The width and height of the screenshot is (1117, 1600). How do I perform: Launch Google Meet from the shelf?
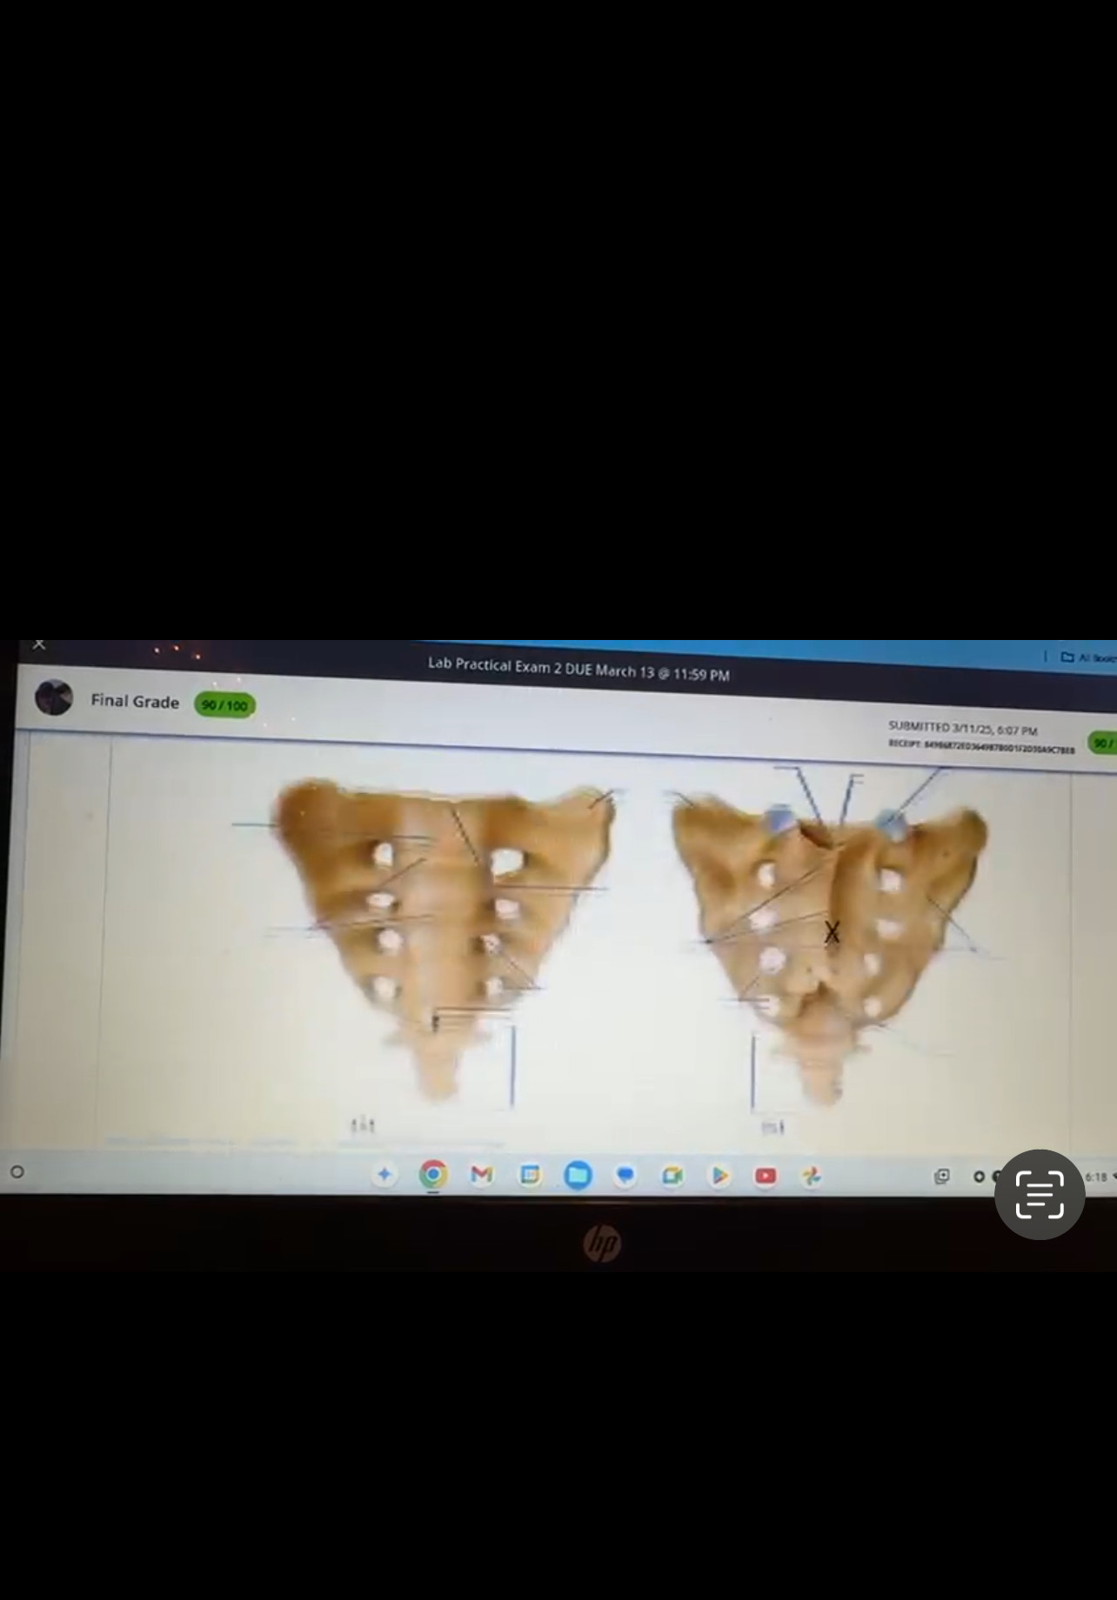click(672, 1176)
